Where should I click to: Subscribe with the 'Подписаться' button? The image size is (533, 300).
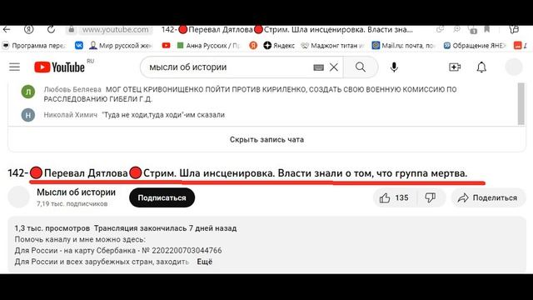(162, 197)
